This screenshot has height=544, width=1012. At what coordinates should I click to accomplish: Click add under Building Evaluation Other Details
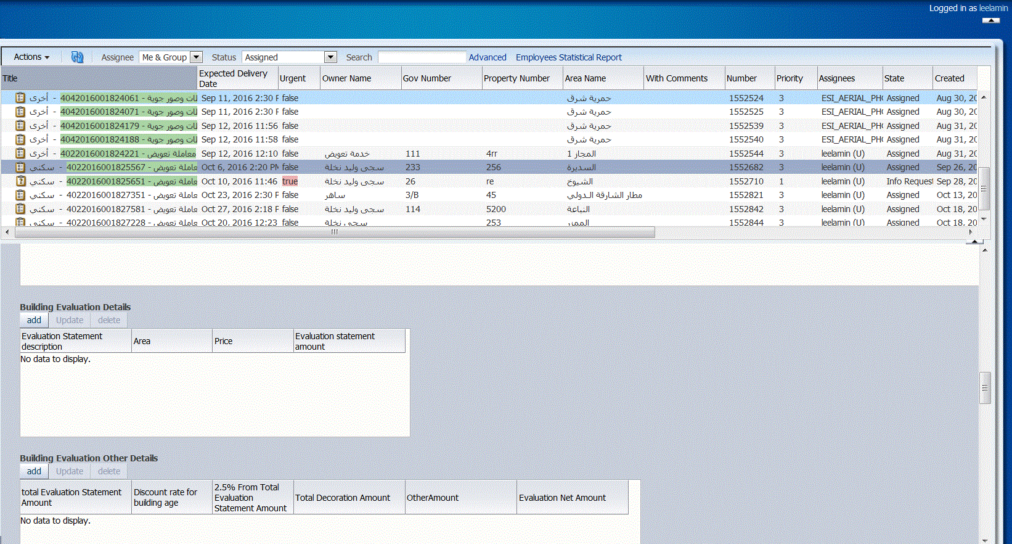pos(34,471)
